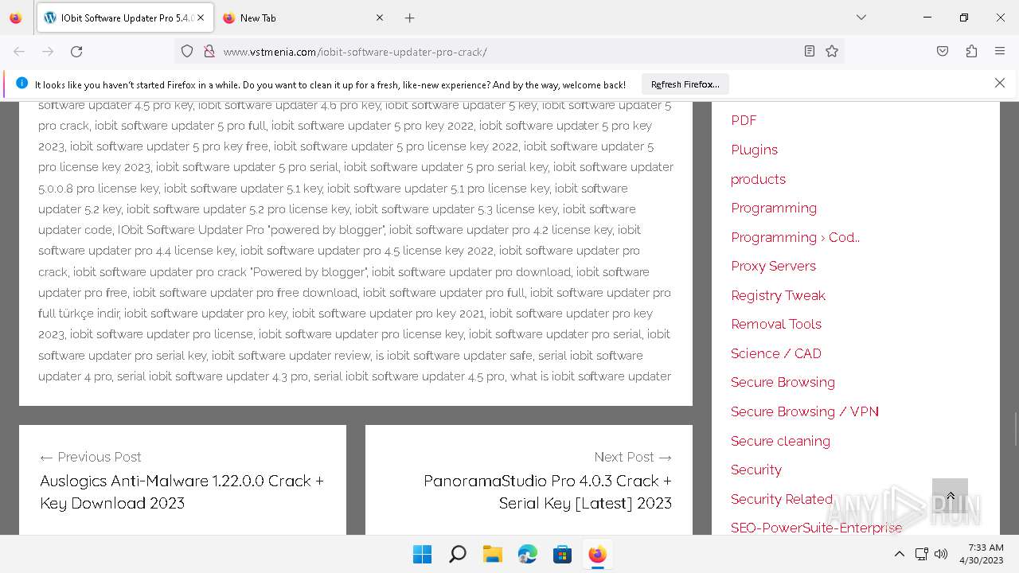Open the Programming category link
1019x573 pixels.
tap(774, 208)
